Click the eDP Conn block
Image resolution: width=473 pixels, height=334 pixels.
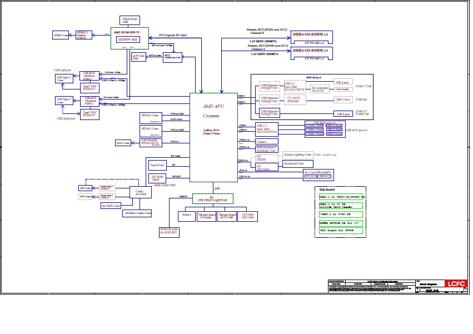[x=138, y=57]
